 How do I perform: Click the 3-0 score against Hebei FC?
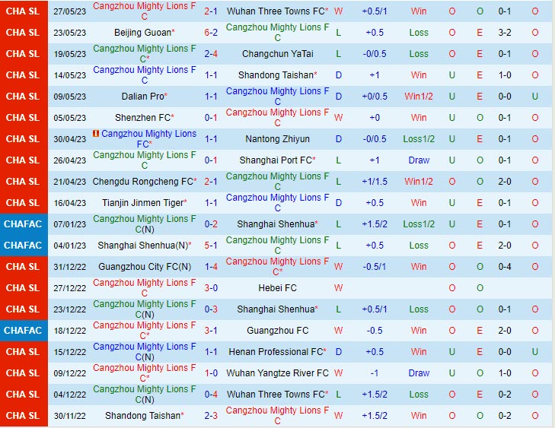point(211,287)
